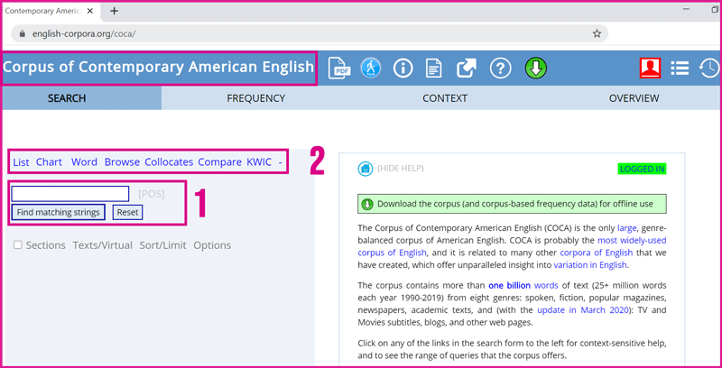Bookmark page with the star icon
Image resolution: width=722 pixels, height=368 pixels.
click(x=597, y=33)
